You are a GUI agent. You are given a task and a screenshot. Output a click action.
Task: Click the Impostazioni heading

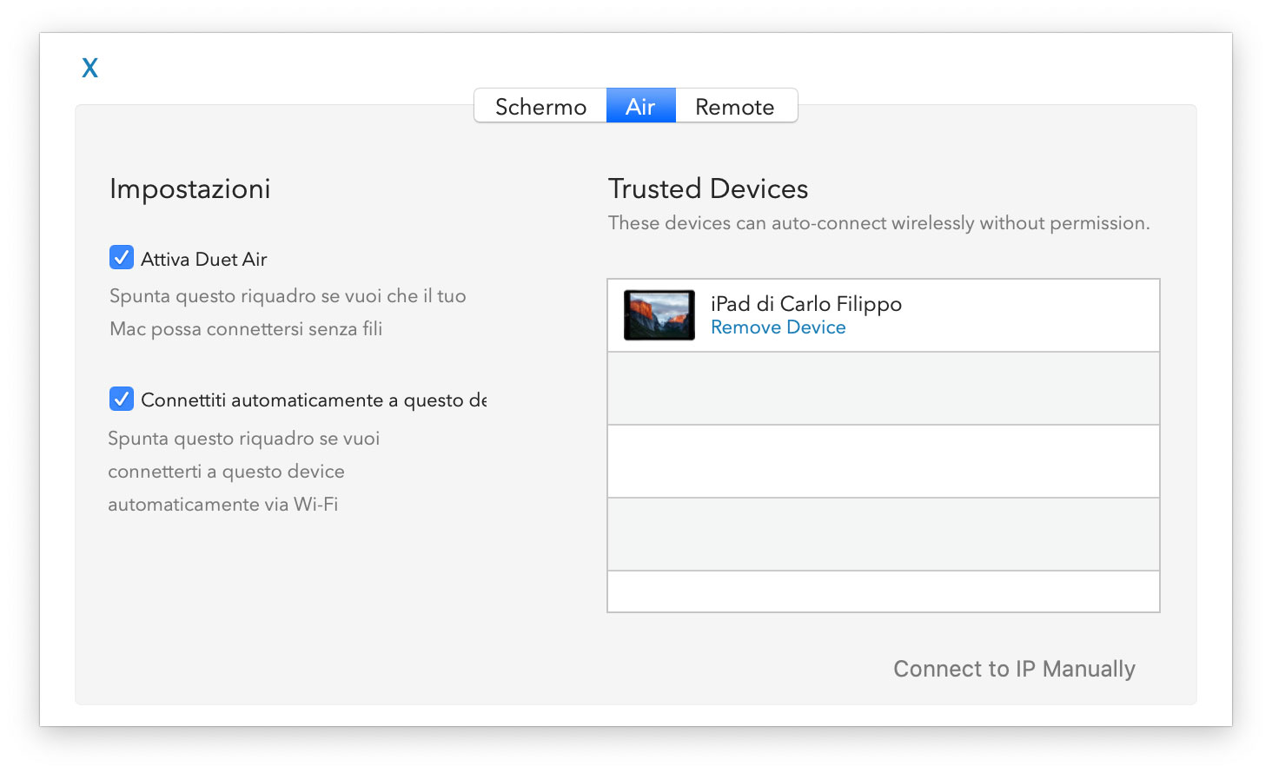coord(190,189)
